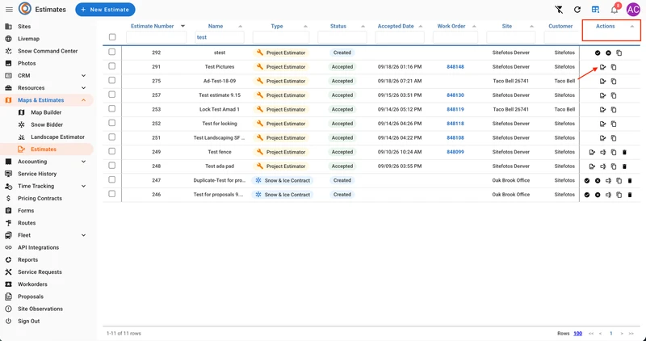Click the send/share icon for estimate 246
The height and width of the screenshot is (341, 646).
click(x=608, y=195)
